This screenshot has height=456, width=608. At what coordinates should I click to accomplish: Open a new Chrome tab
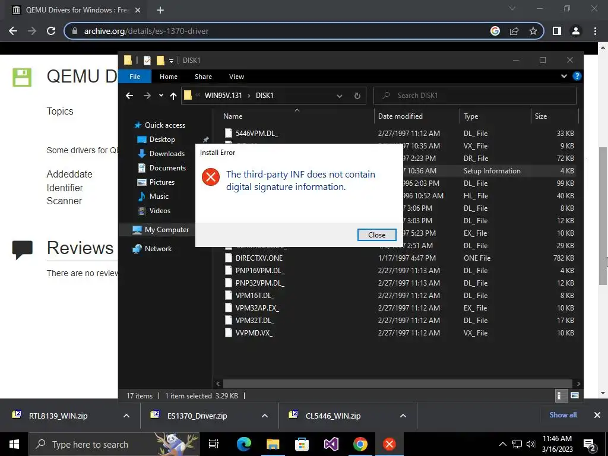[x=160, y=10]
